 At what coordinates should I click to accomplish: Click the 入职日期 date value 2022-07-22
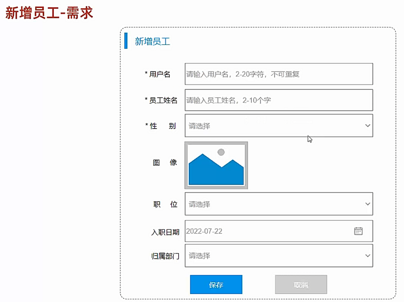tap(204, 231)
